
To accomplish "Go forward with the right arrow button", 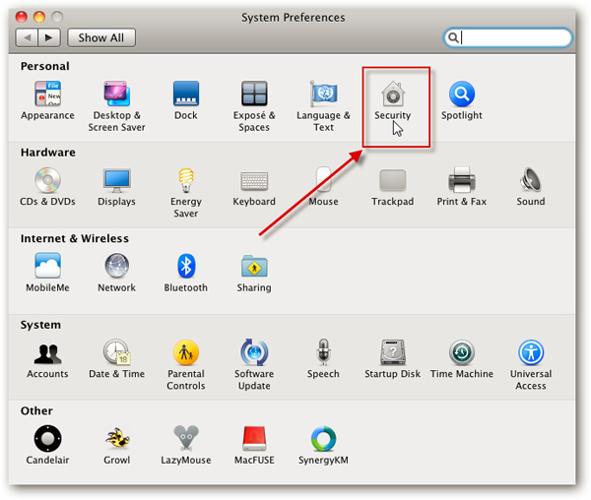I will [x=49, y=37].
